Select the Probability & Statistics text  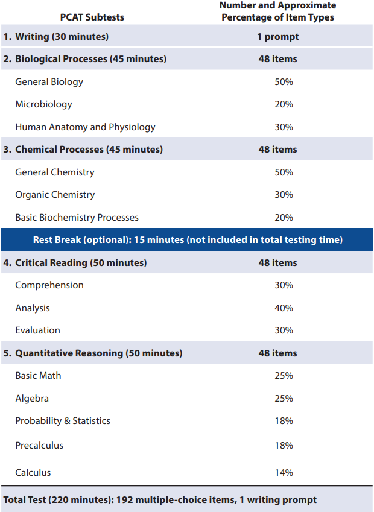click(63, 420)
